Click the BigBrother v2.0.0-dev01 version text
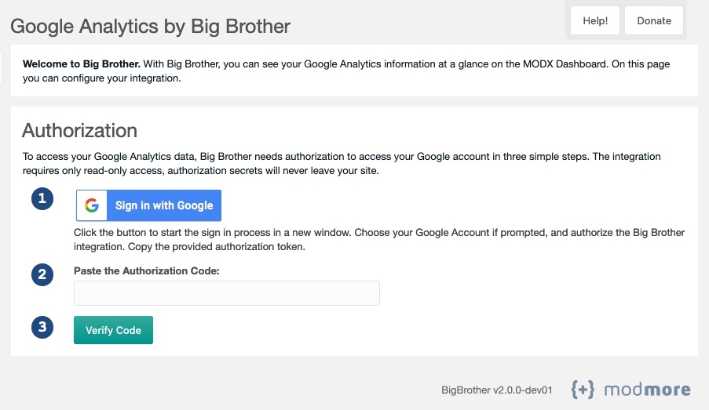The image size is (709, 410). coord(497,390)
